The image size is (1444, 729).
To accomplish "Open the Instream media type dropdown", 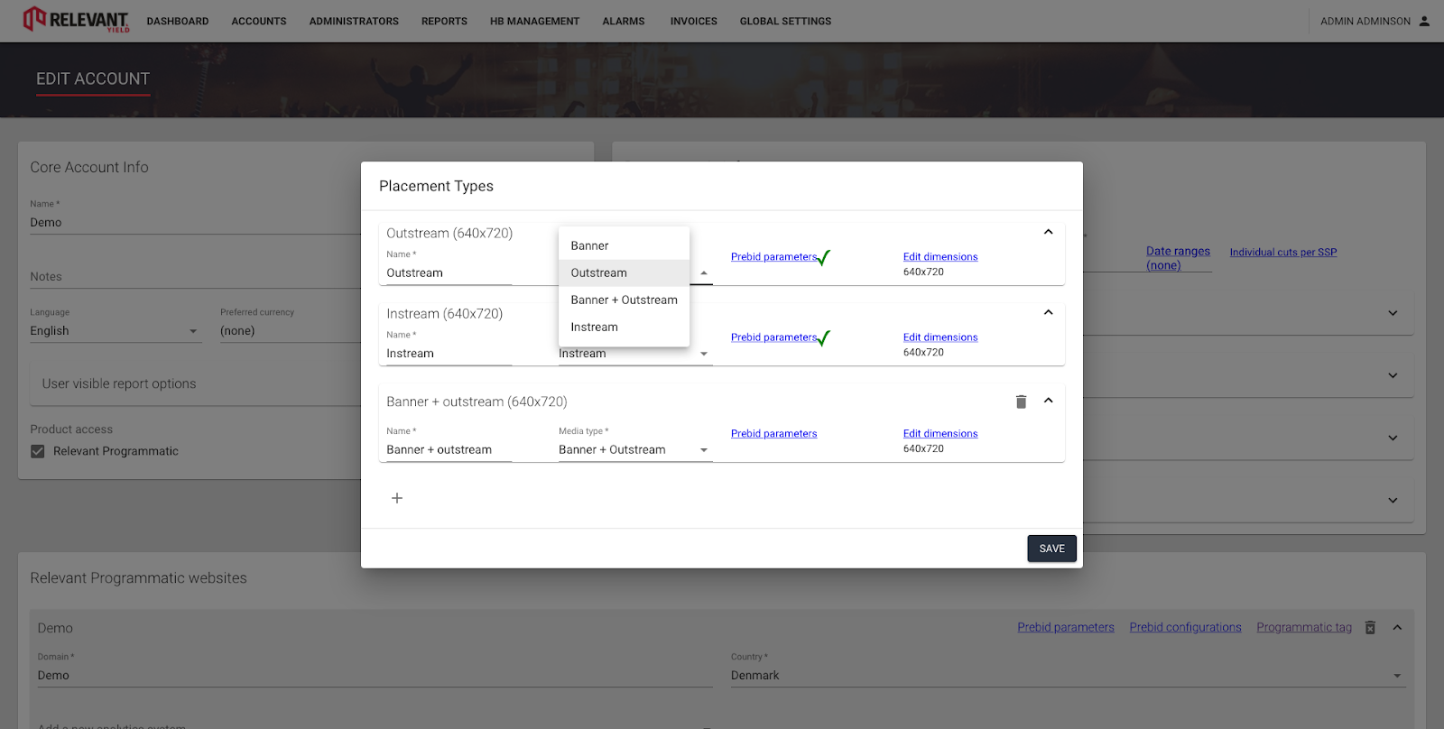I will coord(635,355).
